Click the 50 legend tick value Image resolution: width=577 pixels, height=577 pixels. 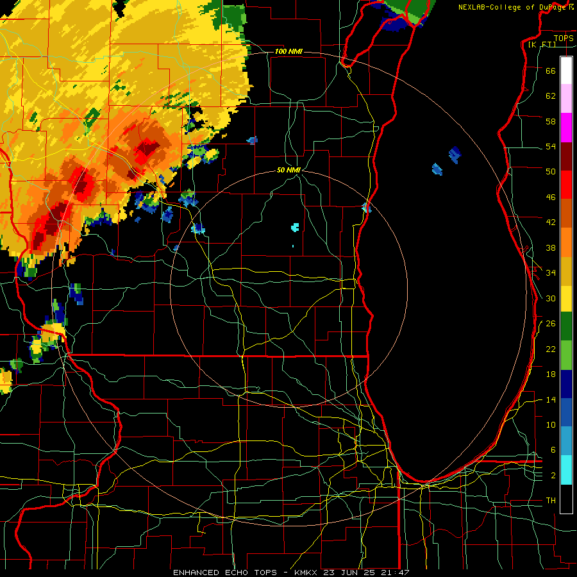[551, 171]
